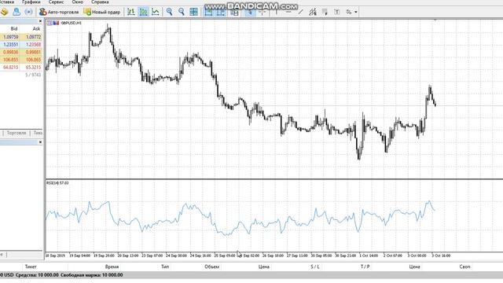This screenshot has height=283, width=503.
Task: Click the 19 Sep 20:00 time label
Action: 104,255
